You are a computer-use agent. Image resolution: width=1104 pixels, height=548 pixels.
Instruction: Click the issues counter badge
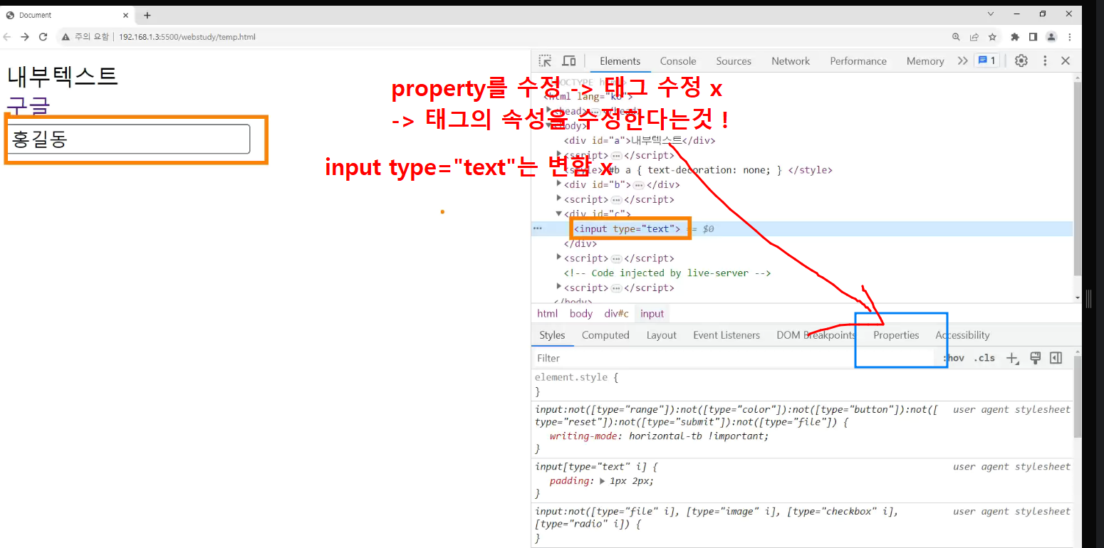click(987, 60)
